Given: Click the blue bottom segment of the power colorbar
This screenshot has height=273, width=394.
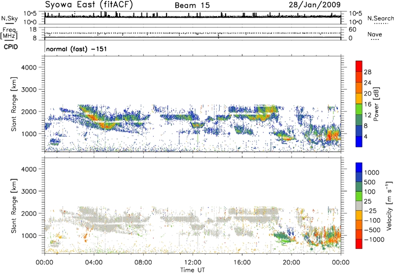Looking at the screenshot, I should (x=359, y=141).
